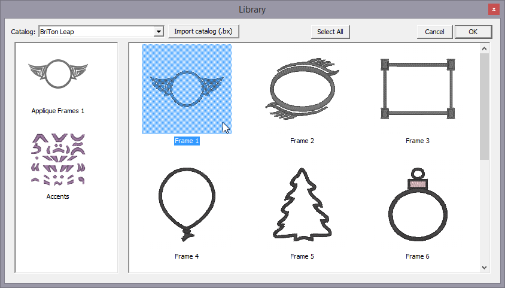
Task: Choose the balloon-shaped Frame 4 design
Action: tap(186, 205)
